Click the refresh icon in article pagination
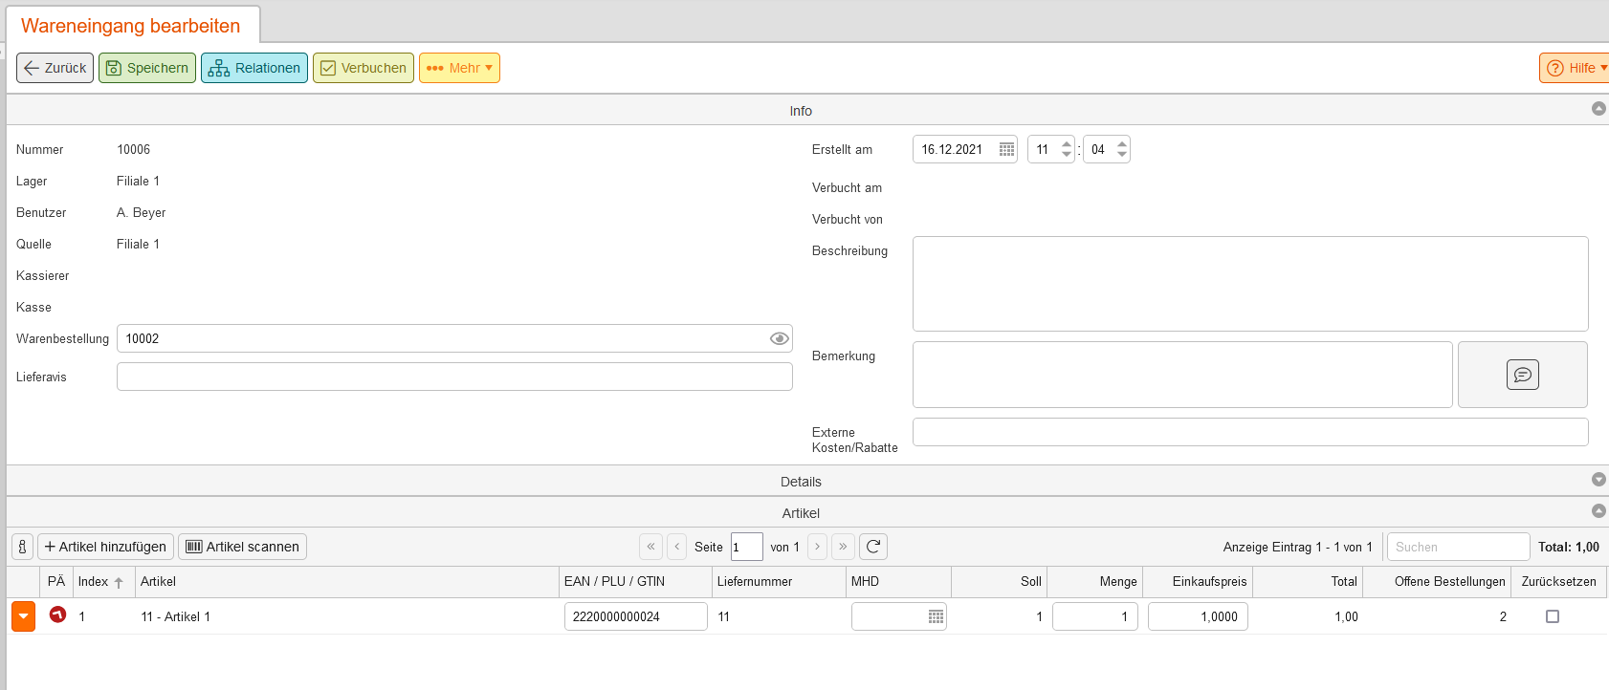Viewport: 1609px width, 690px height. [x=872, y=547]
